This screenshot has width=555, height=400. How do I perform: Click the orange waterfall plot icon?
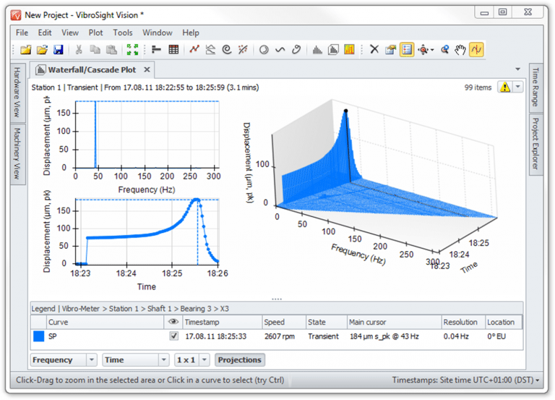click(350, 50)
